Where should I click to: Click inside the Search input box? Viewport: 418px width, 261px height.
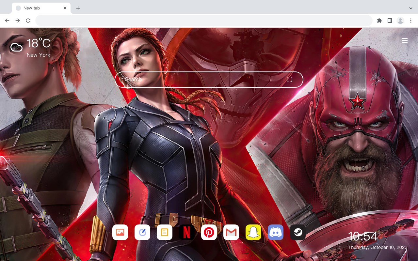[x=209, y=80]
